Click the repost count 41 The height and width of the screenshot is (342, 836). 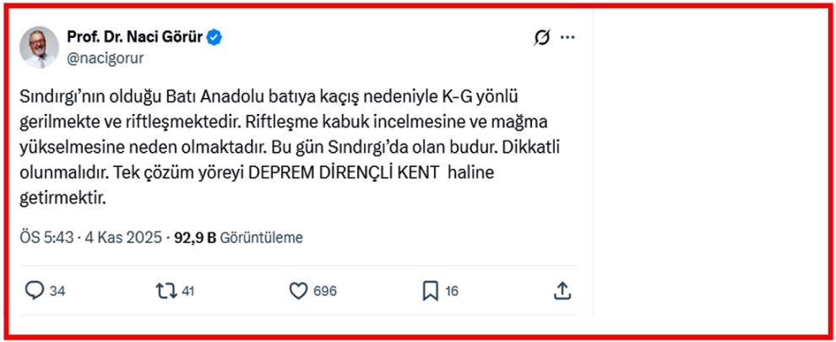pos(188,291)
